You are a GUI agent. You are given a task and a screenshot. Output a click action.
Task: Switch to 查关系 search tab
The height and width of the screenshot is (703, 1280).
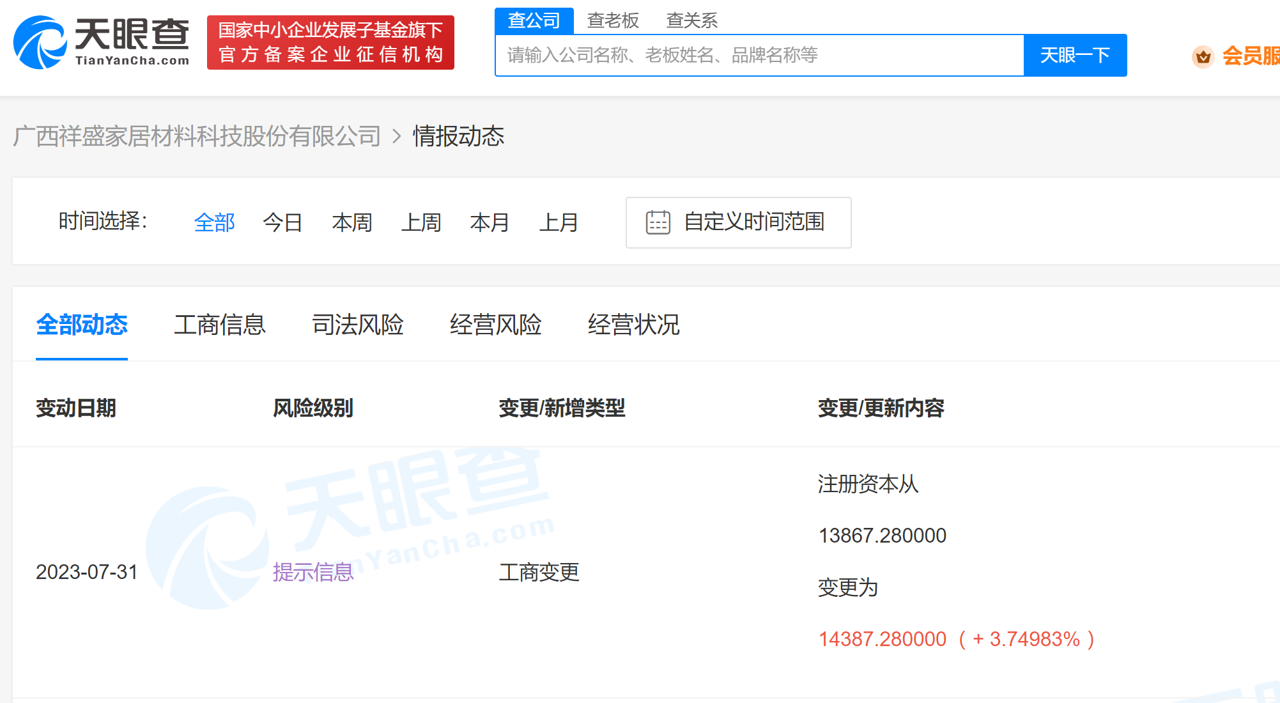691,20
